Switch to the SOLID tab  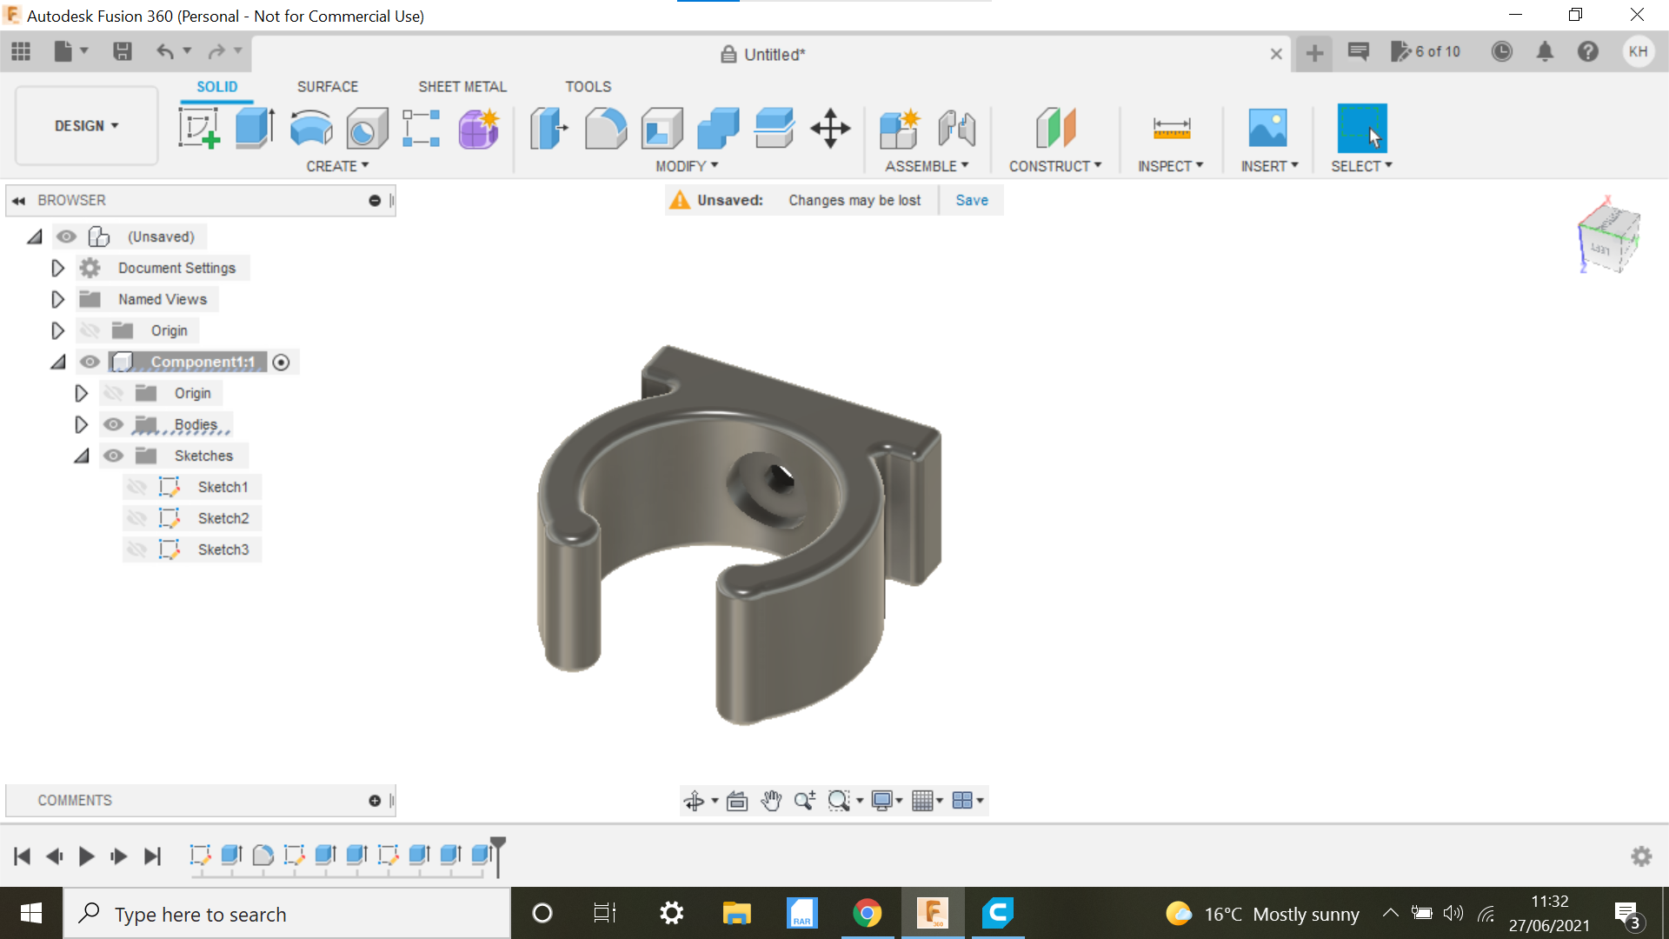216,87
